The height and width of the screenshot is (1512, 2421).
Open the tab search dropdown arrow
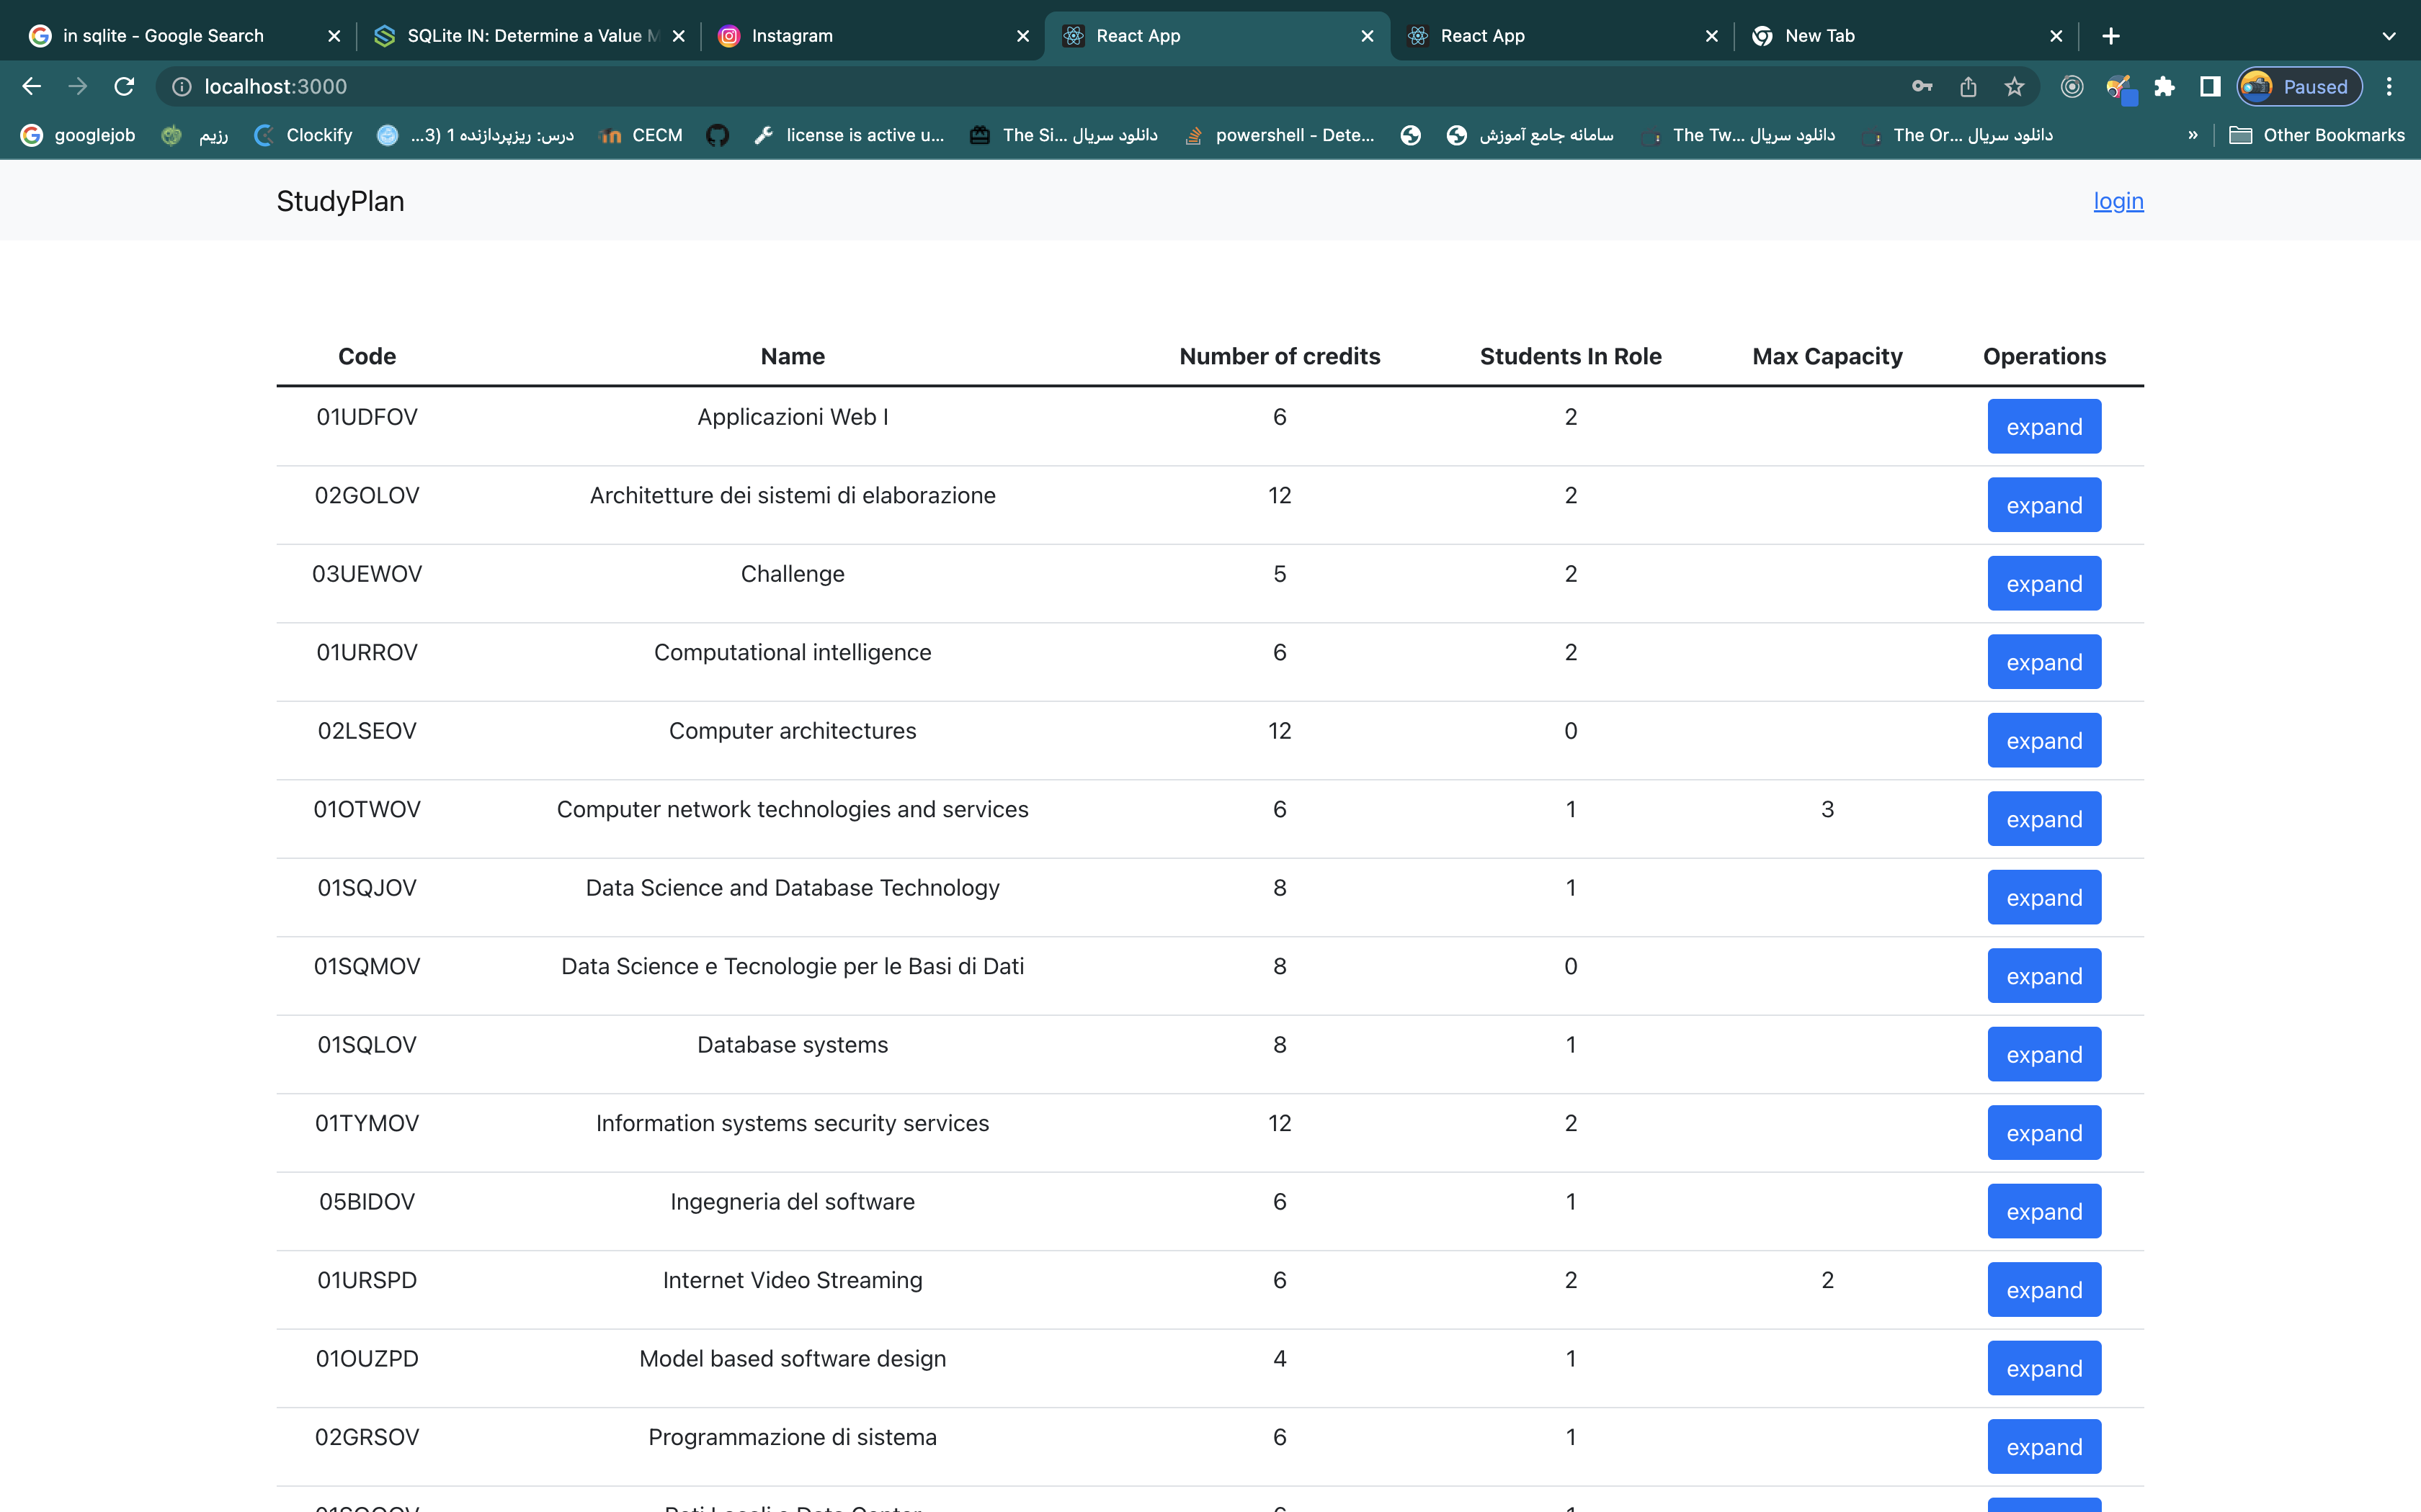[2389, 36]
